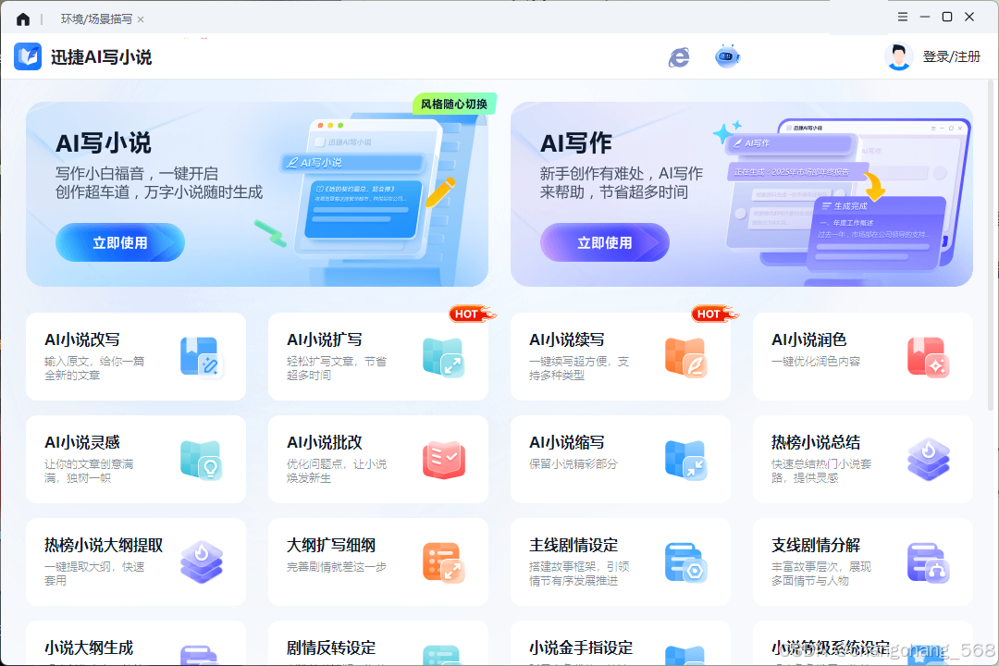Switch to the 环境/场景描写 tab
999x666 pixels.
coord(96,19)
